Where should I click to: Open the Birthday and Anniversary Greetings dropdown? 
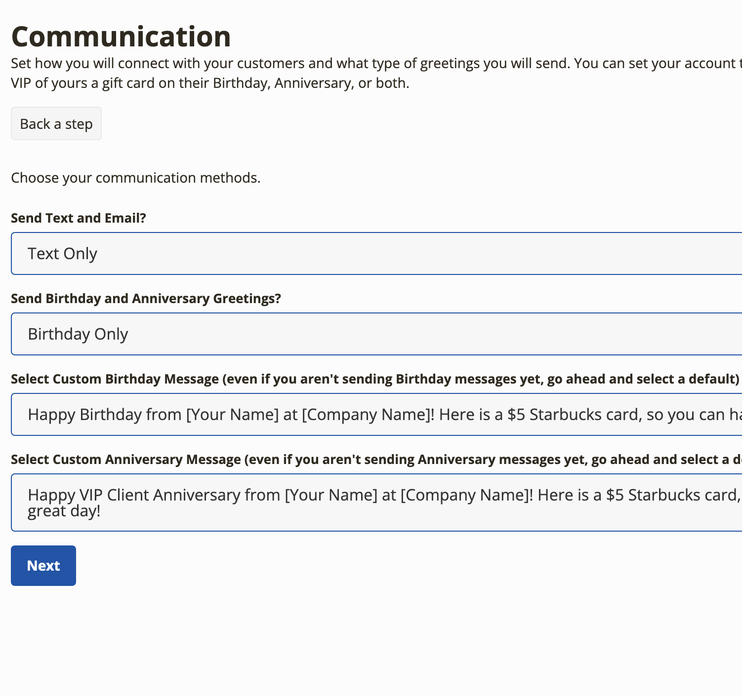[376, 334]
